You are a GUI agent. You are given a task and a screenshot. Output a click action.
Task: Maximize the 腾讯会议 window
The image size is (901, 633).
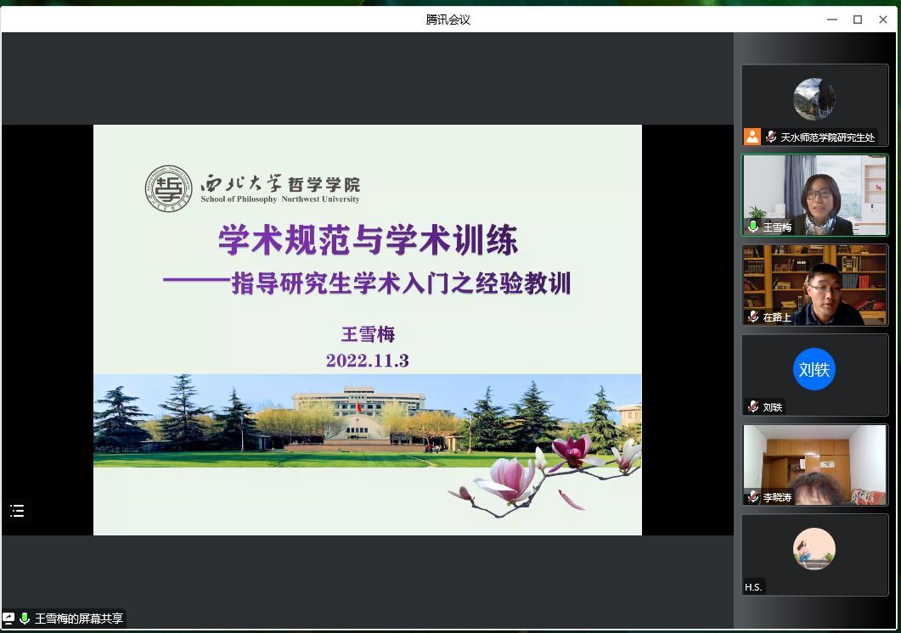(858, 20)
